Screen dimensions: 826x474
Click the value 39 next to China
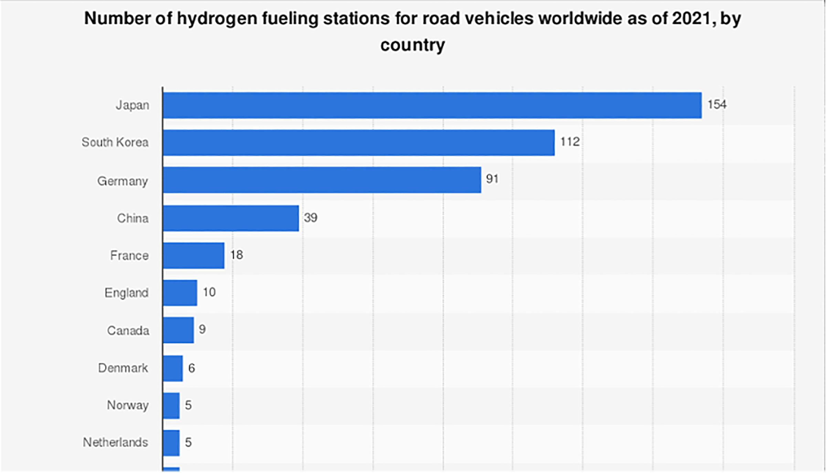[310, 218]
